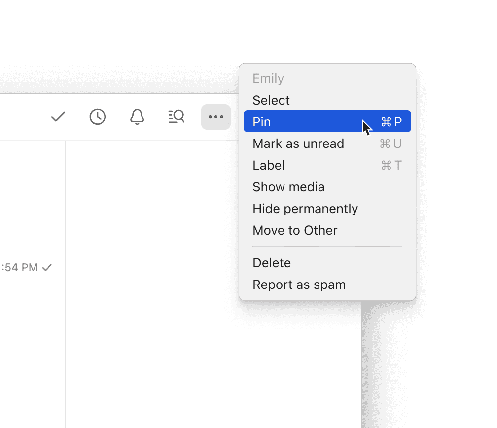Click the Emily header in the menu
This screenshot has width=497, height=428.
268,78
